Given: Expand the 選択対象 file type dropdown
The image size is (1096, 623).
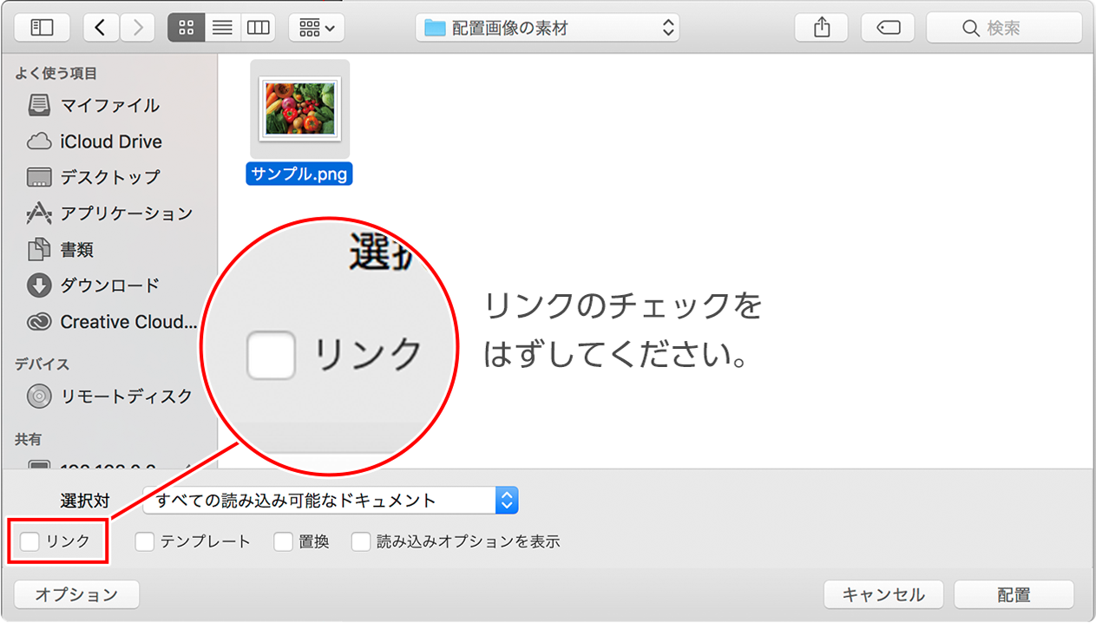Looking at the screenshot, I should (x=330, y=501).
